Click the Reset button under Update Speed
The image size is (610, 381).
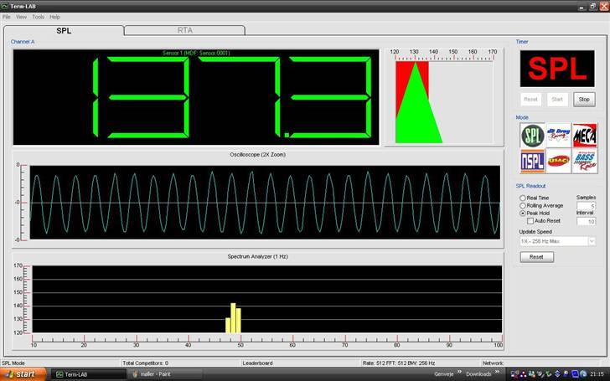click(536, 257)
